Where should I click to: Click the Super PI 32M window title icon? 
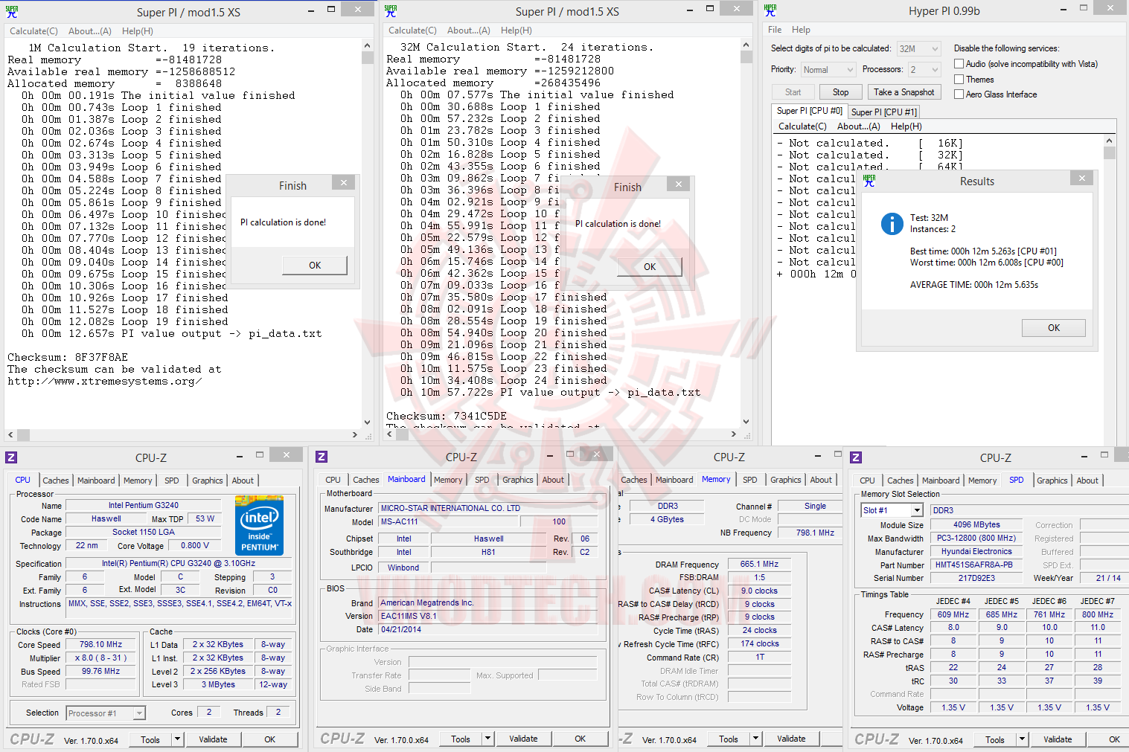[x=391, y=11]
